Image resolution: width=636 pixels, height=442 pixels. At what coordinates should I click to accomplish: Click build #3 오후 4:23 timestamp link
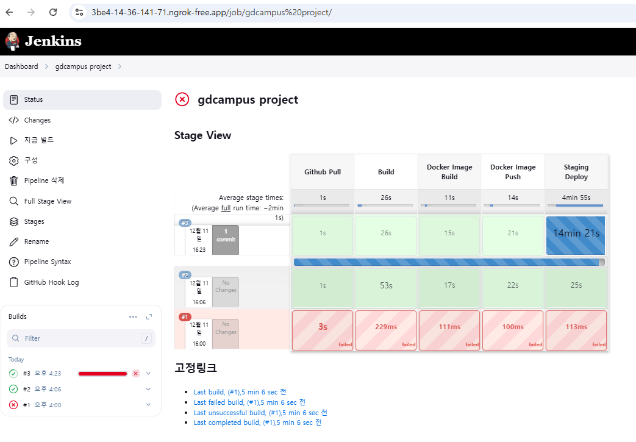pyautogui.click(x=48, y=374)
